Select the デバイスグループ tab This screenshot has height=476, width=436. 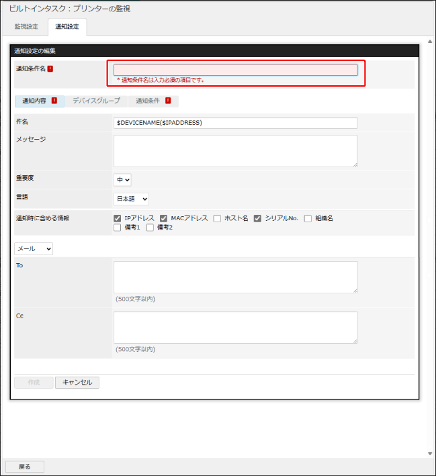(x=96, y=101)
